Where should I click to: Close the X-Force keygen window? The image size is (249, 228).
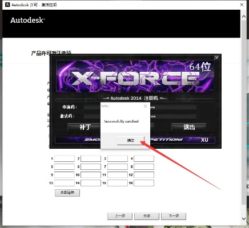click(216, 58)
